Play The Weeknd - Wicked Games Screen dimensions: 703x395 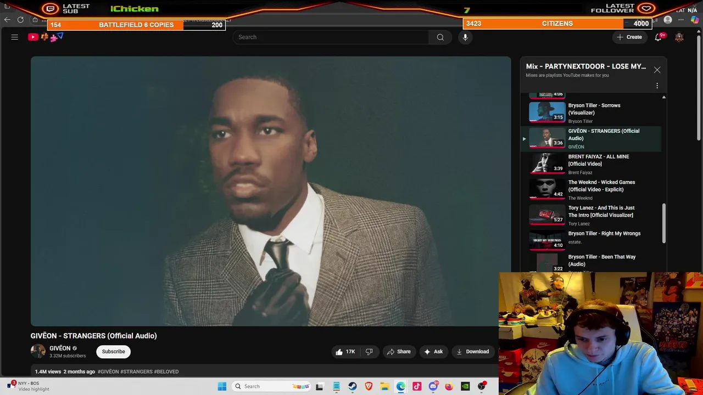(x=592, y=189)
